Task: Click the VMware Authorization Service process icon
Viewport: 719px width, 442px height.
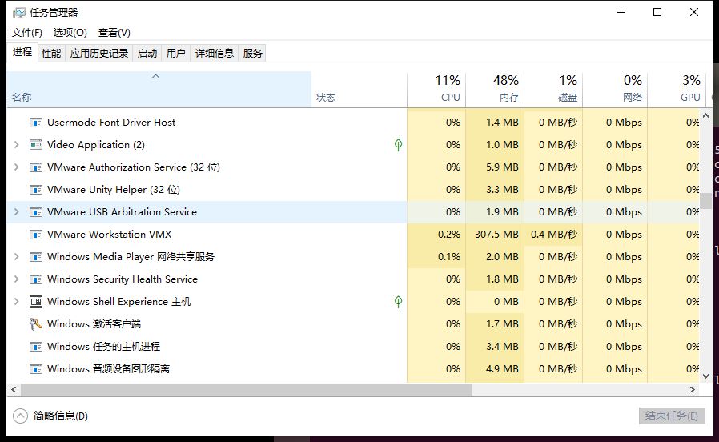Action: (x=36, y=167)
